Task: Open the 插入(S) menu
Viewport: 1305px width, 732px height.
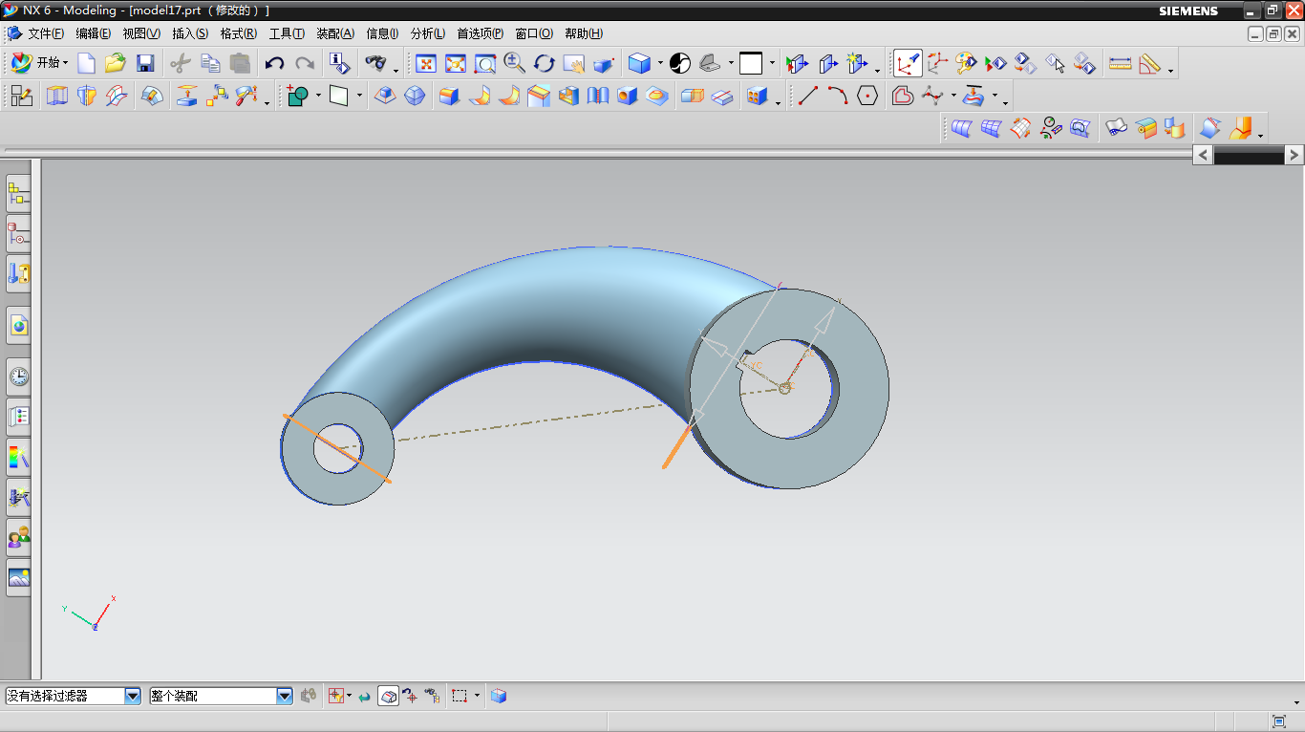Action: coord(190,33)
